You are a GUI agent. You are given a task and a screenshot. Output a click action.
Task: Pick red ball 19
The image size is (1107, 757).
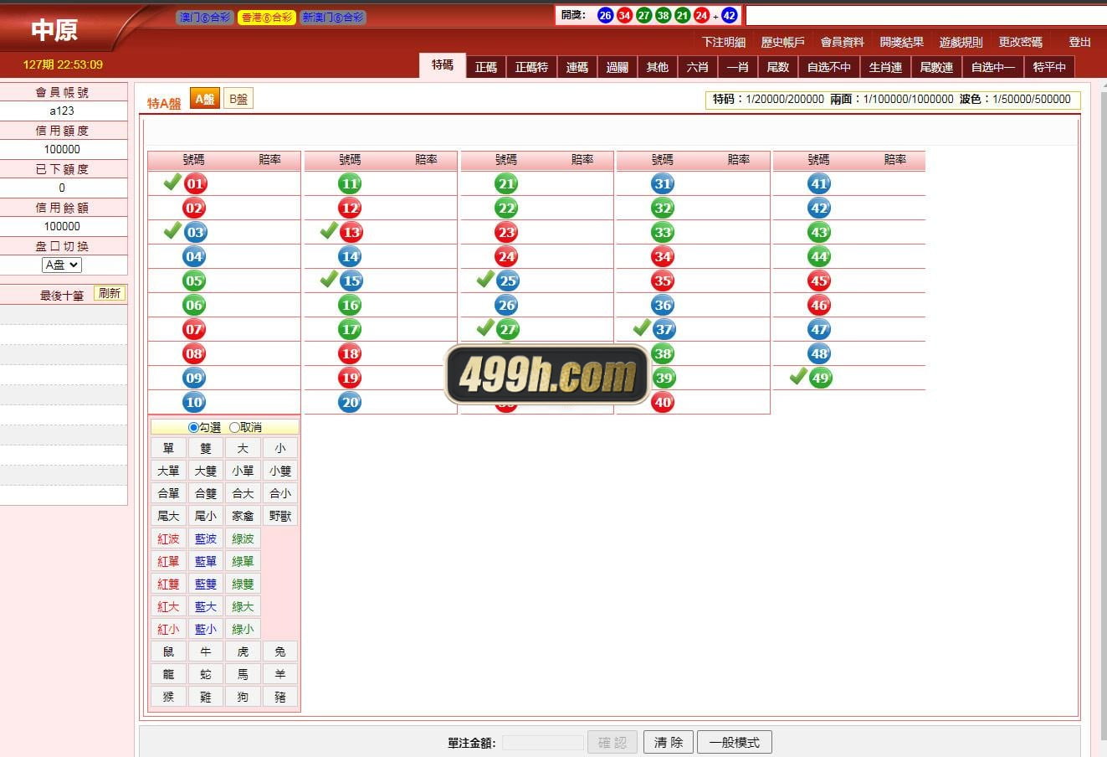point(351,378)
